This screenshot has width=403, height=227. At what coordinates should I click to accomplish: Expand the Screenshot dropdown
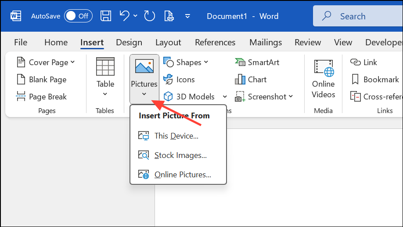point(264,97)
